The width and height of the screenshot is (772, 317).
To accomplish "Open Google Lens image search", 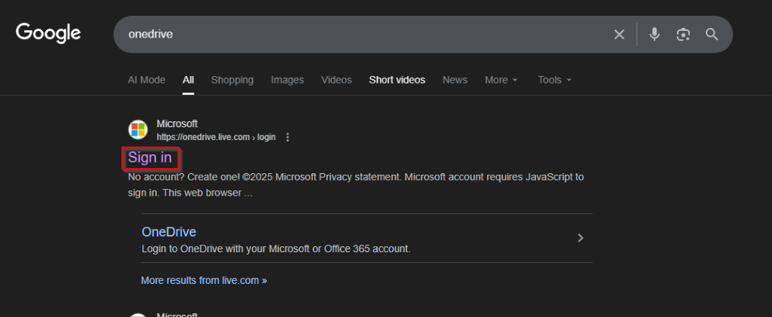I will tap(683, 35).
